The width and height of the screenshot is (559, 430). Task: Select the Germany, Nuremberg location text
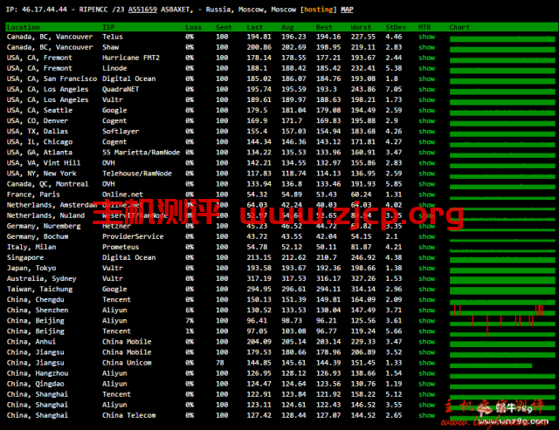44,226
